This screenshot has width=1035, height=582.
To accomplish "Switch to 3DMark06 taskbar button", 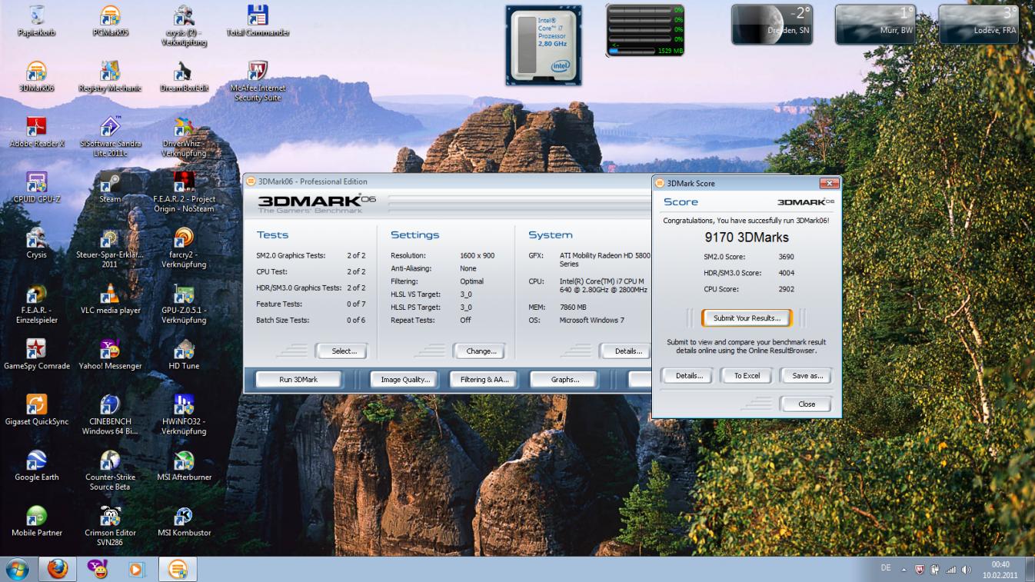I will coord(178,569).
